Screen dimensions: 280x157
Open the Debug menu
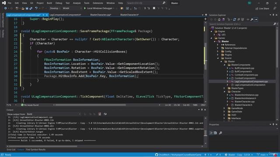[59, 3]
